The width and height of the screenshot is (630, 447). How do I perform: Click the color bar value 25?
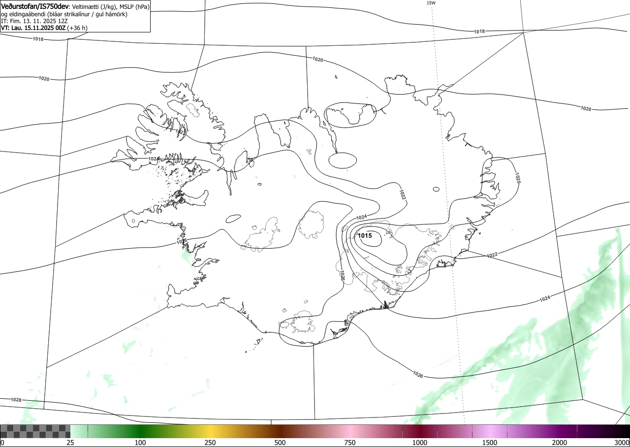(70, 443)
